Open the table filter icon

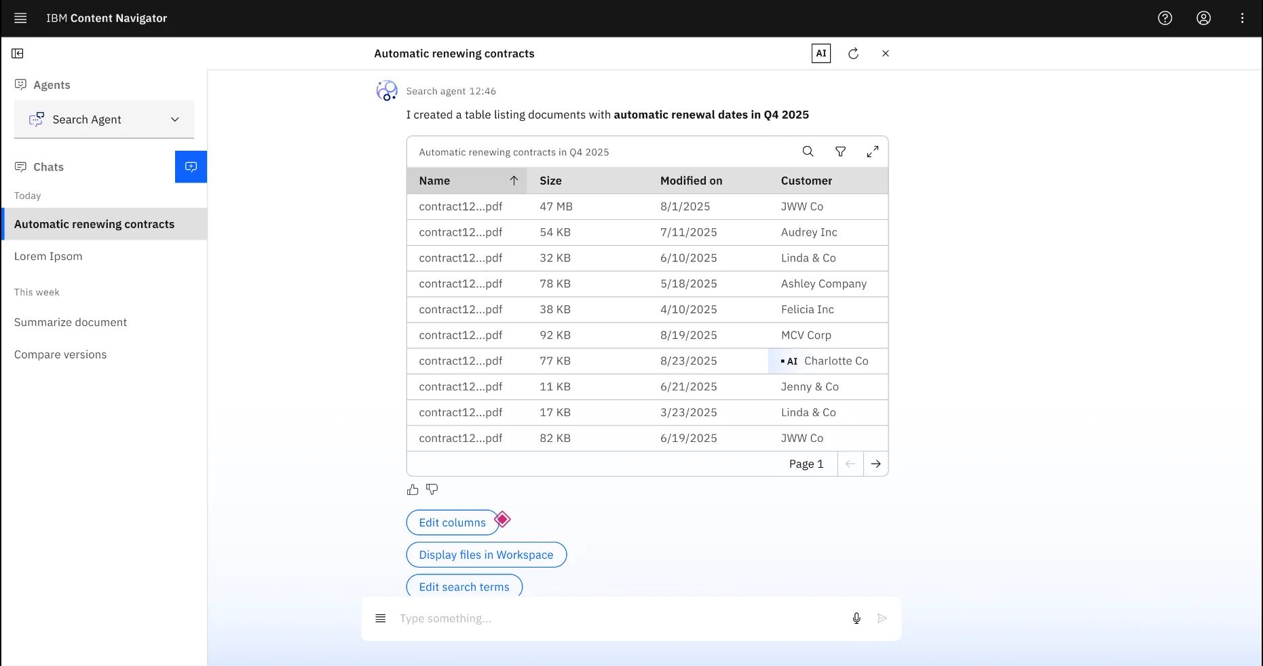(x=840, y=151)
